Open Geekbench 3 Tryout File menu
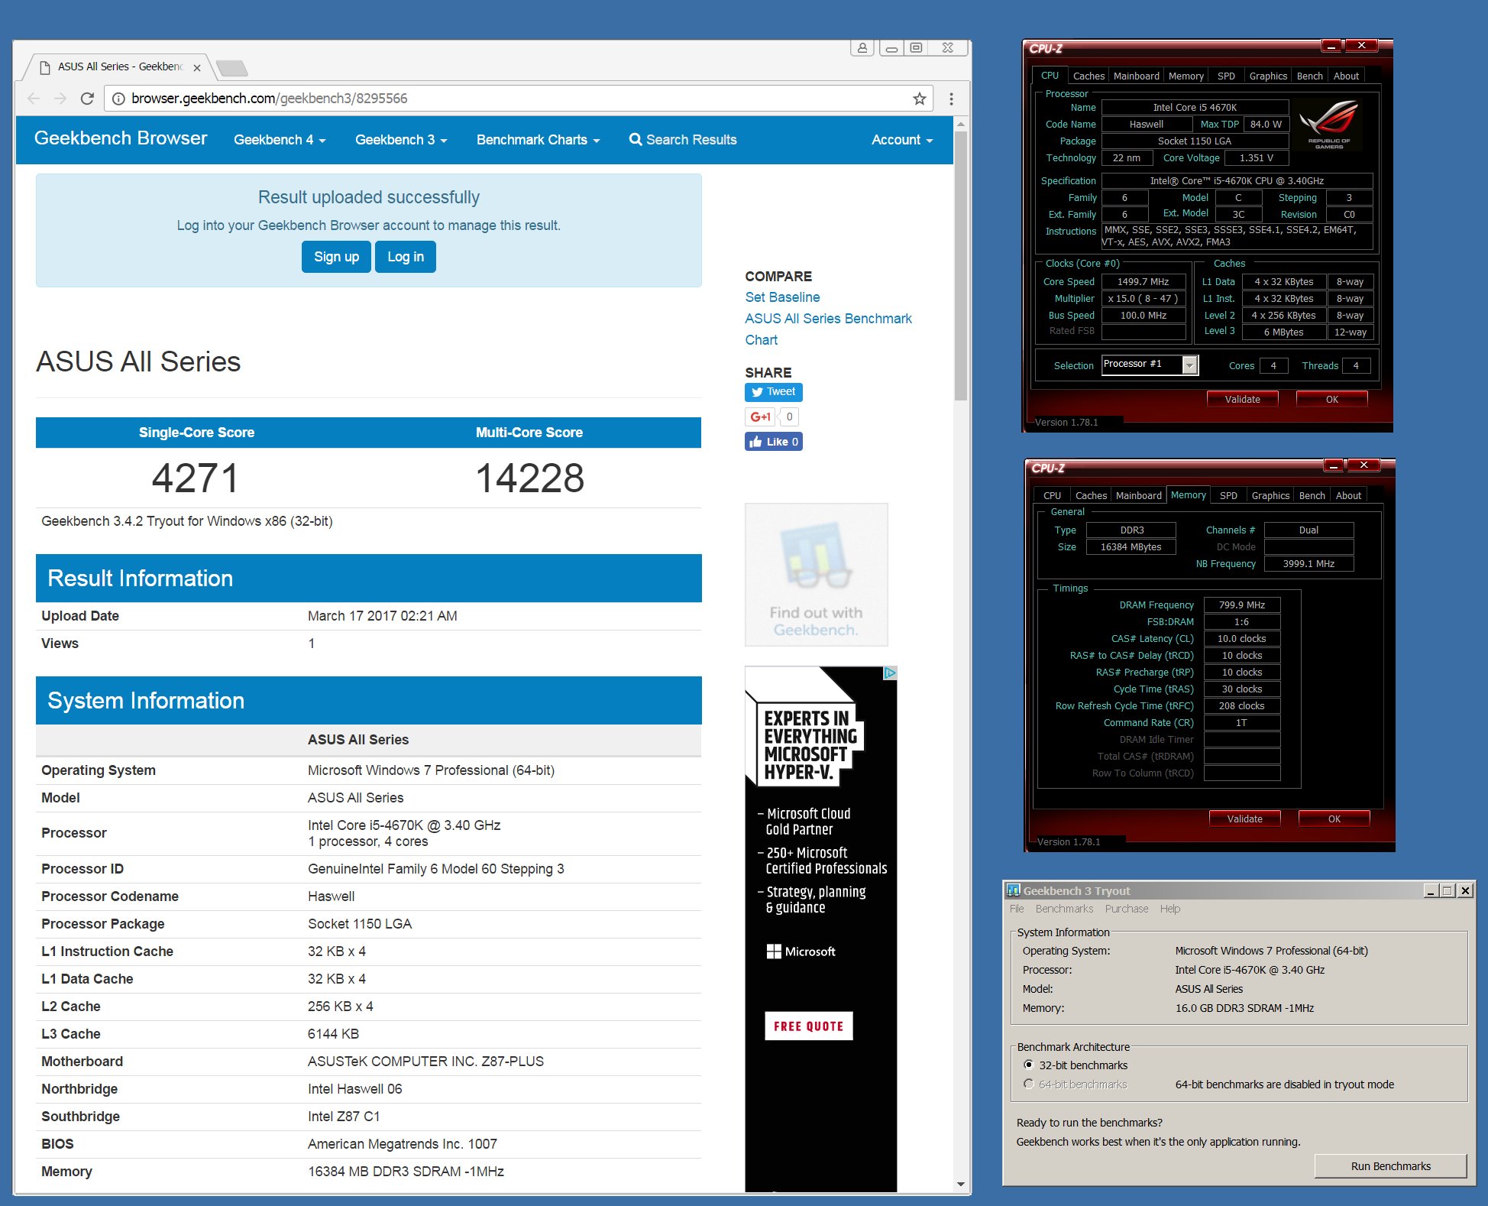 (x=1017, y=909)
